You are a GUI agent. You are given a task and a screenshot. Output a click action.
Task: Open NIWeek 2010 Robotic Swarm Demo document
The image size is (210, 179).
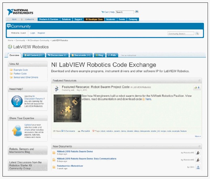(75, 152)
